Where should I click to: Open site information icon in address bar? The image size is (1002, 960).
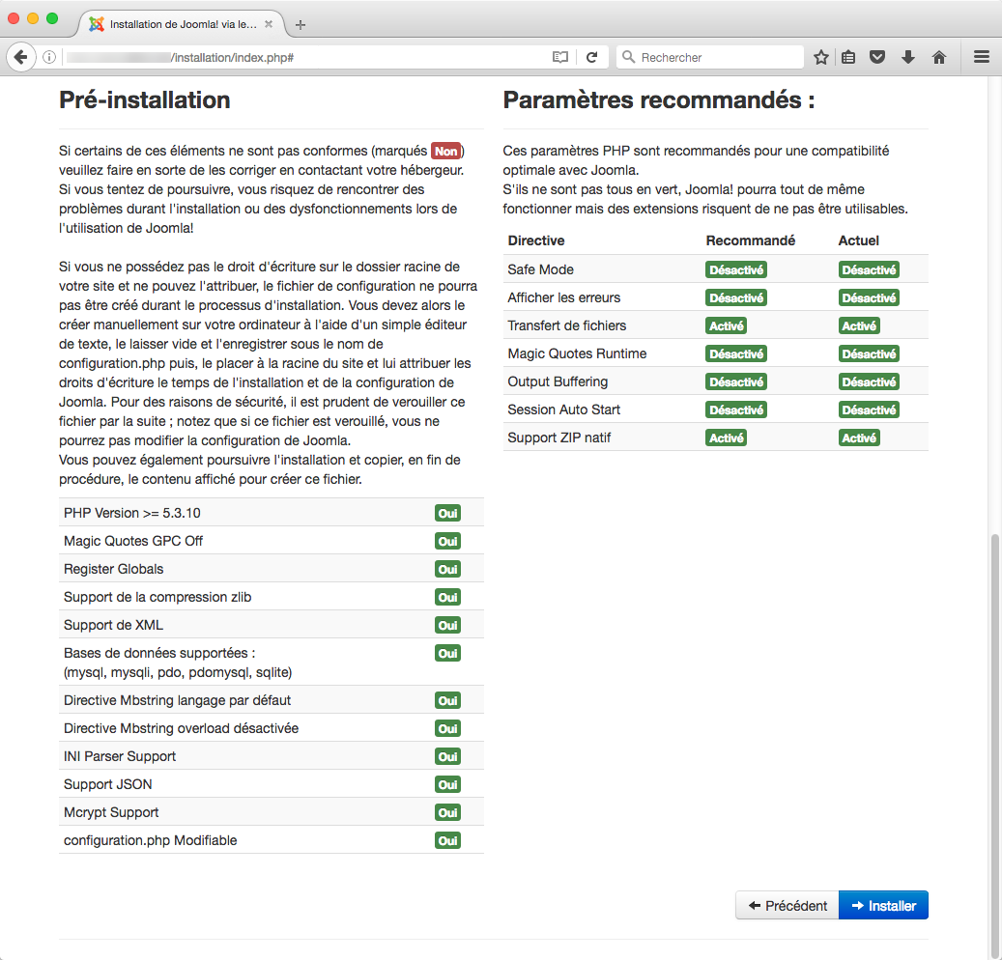(x=49, y=58)
